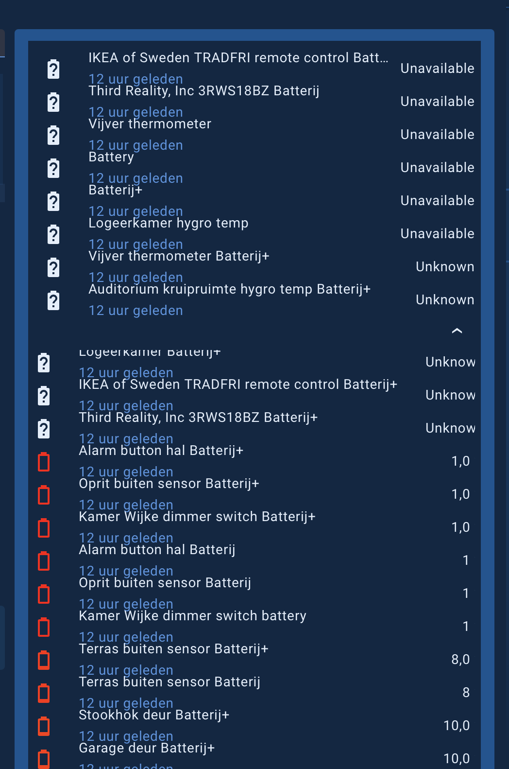This screenshot has width=509, height=769.
Task: Click red battery icon for Oprit buiten sensor Batterij+
Action: click(x=44, y=495)
